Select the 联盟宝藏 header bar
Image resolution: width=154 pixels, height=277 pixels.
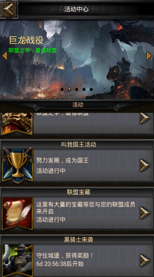[x=77, y=192]
